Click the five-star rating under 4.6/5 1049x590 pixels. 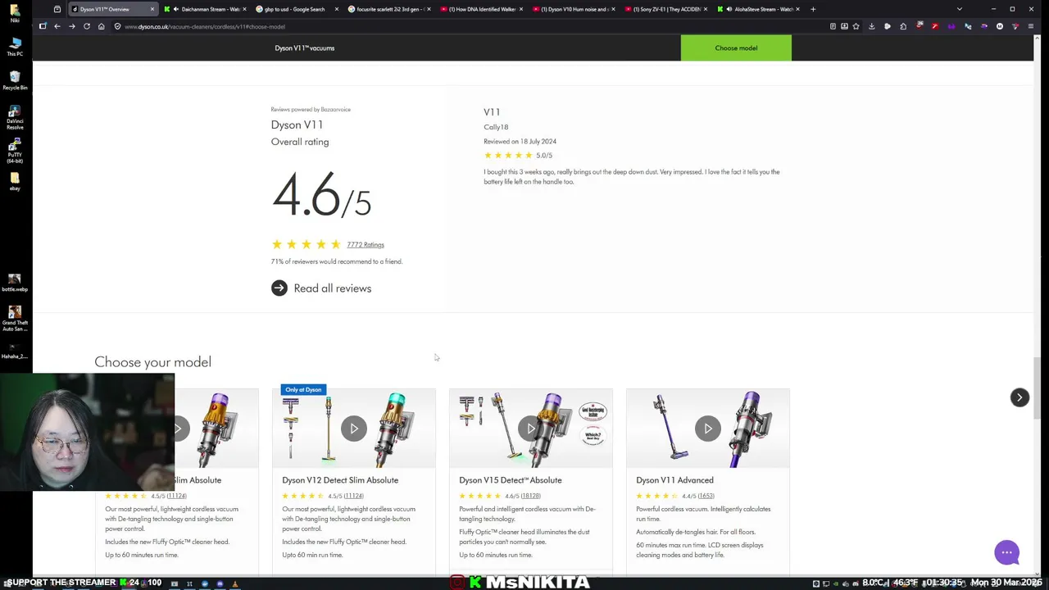pos(306,244)
